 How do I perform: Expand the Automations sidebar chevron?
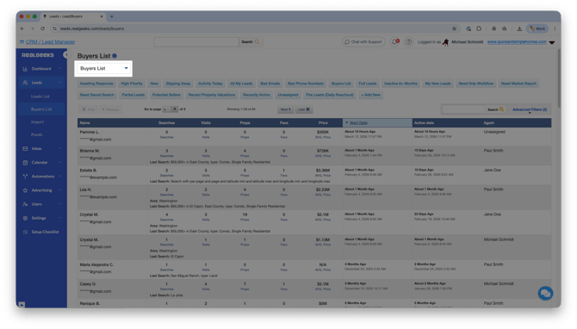coord(59,177)
